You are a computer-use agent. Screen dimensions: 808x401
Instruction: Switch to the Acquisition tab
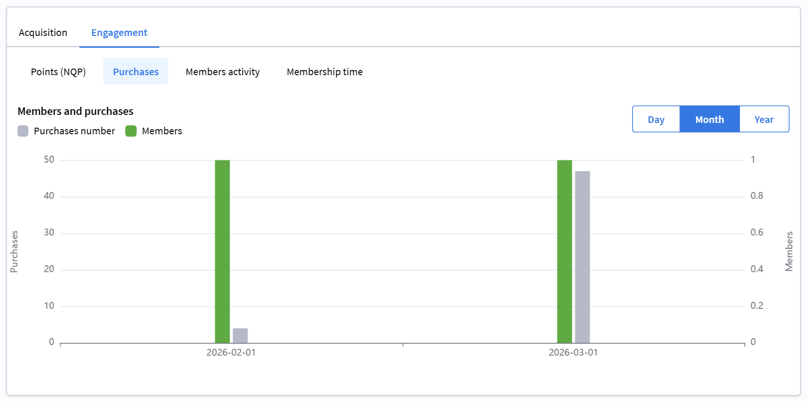[x=43, y=33]
